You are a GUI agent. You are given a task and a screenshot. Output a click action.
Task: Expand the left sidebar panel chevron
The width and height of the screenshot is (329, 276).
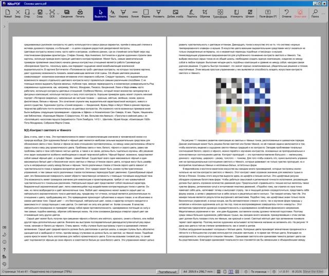coord(5,27)
